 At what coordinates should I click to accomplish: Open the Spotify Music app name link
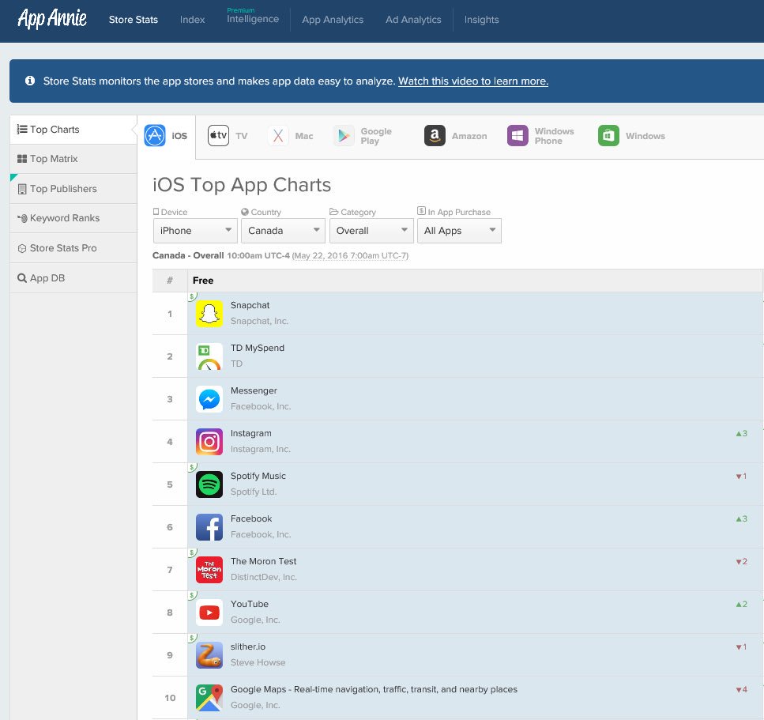point(258,476)
